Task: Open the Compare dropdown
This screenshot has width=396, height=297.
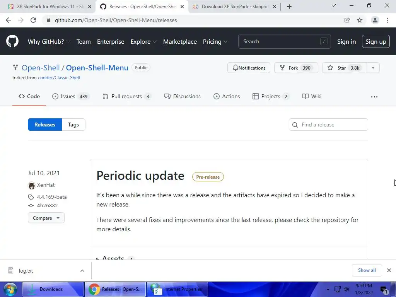Action: 46,218
